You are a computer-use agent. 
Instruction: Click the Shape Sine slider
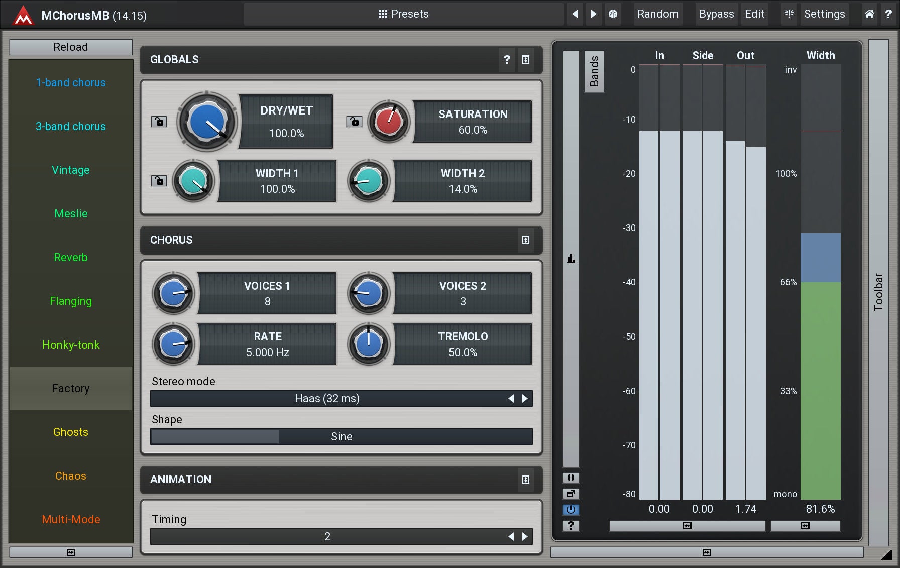pos(341,437)
